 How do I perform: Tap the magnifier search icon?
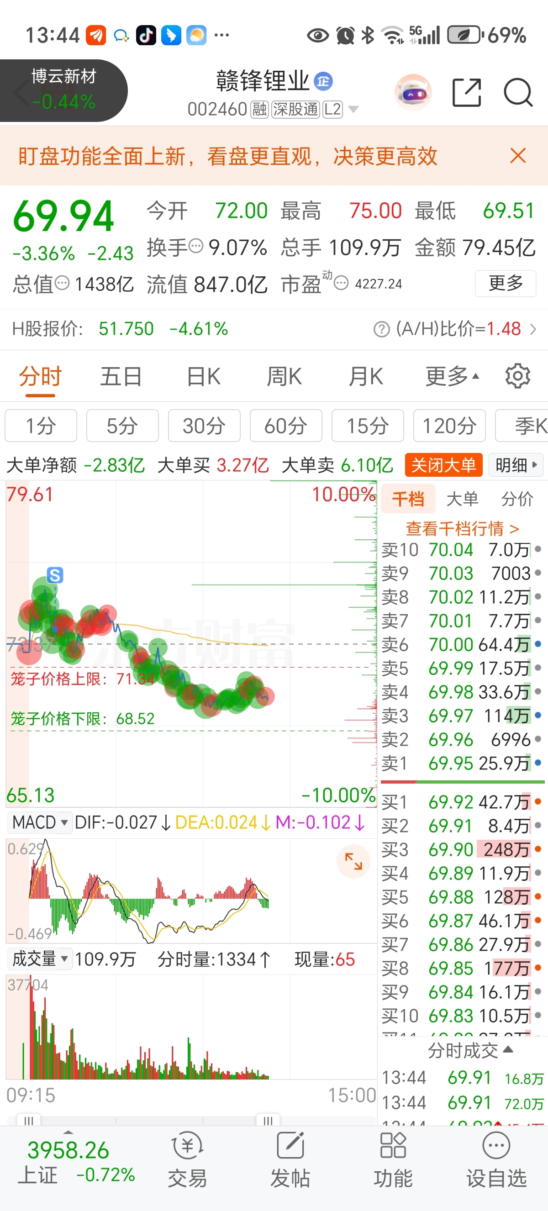tap(518, 93)
